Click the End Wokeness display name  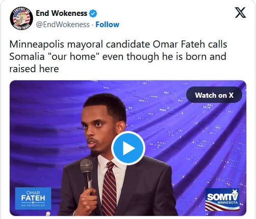click(x=61, y=13)
